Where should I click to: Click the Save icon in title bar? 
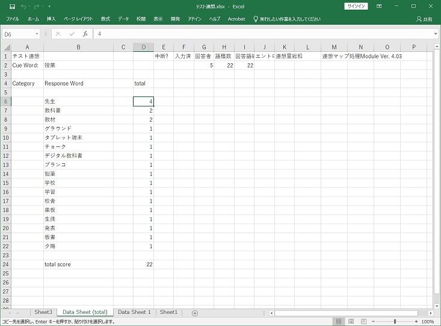click(x=12, y=7)
